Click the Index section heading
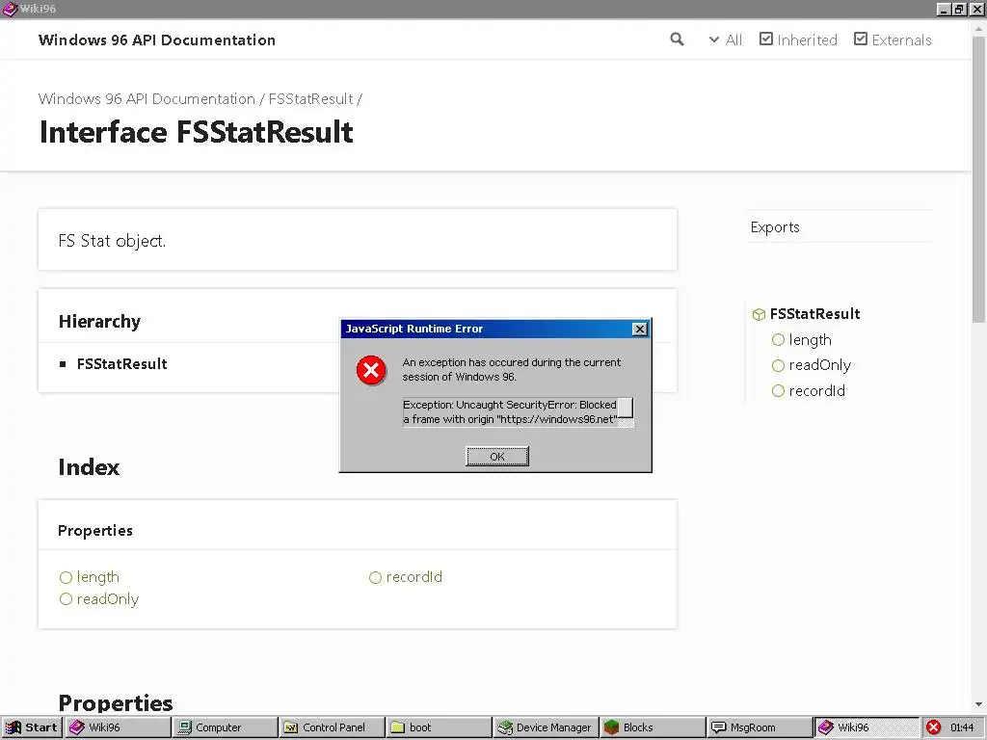The height and width of the screenshot is (740, 987). point(89,467)
